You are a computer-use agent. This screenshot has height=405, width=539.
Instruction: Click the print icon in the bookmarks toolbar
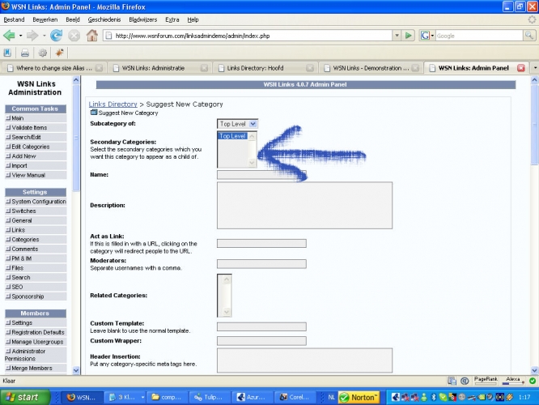coord(23,53)
